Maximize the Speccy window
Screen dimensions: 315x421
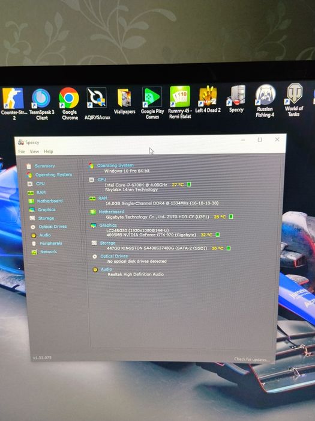pyautogui.click(x=260, y=140)
